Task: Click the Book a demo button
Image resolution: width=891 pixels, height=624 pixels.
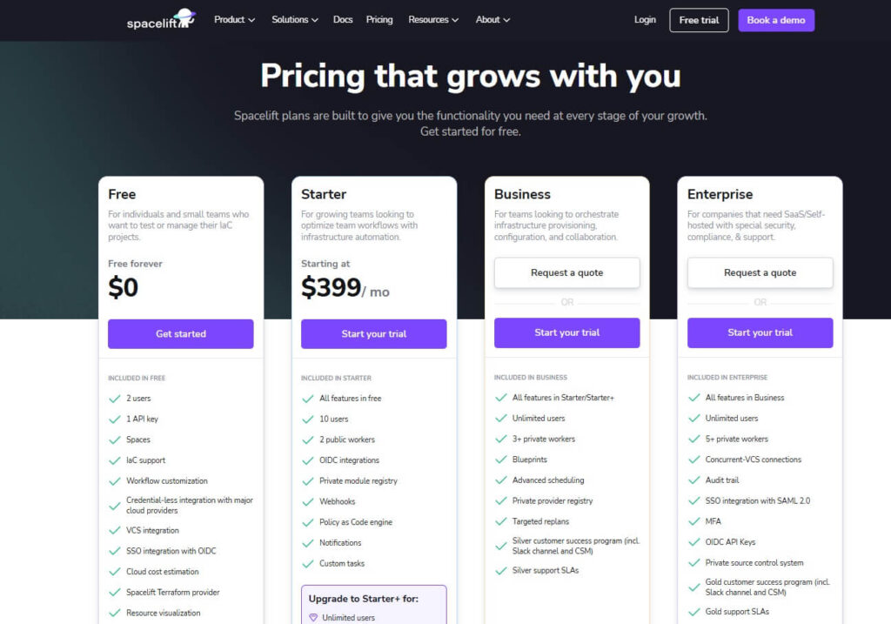Action: 775,19
